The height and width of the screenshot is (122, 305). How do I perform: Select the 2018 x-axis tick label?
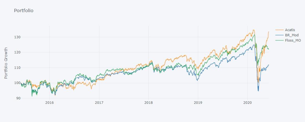pyautogui.click(x=148, y=103)
